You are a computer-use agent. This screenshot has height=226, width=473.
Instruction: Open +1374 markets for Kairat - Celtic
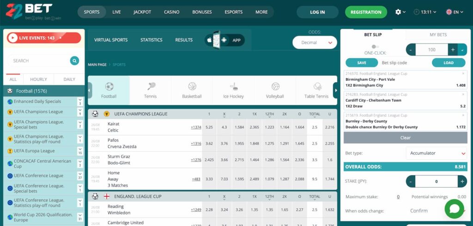(x=196, y=128)
